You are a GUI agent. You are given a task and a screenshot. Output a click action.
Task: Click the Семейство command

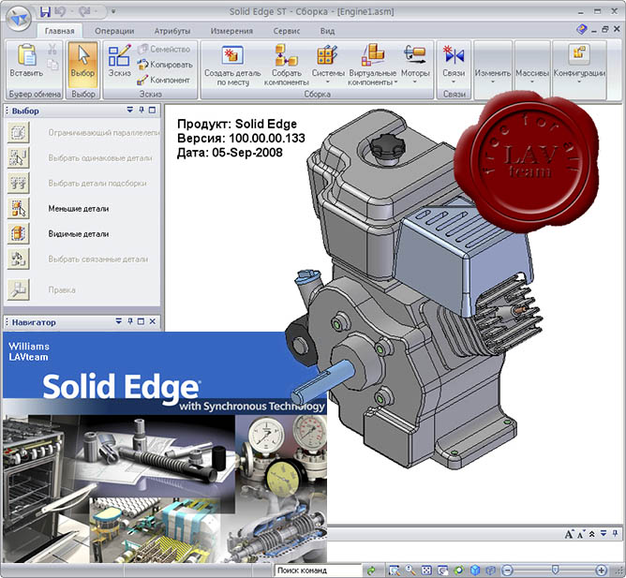tap(164, 49)
